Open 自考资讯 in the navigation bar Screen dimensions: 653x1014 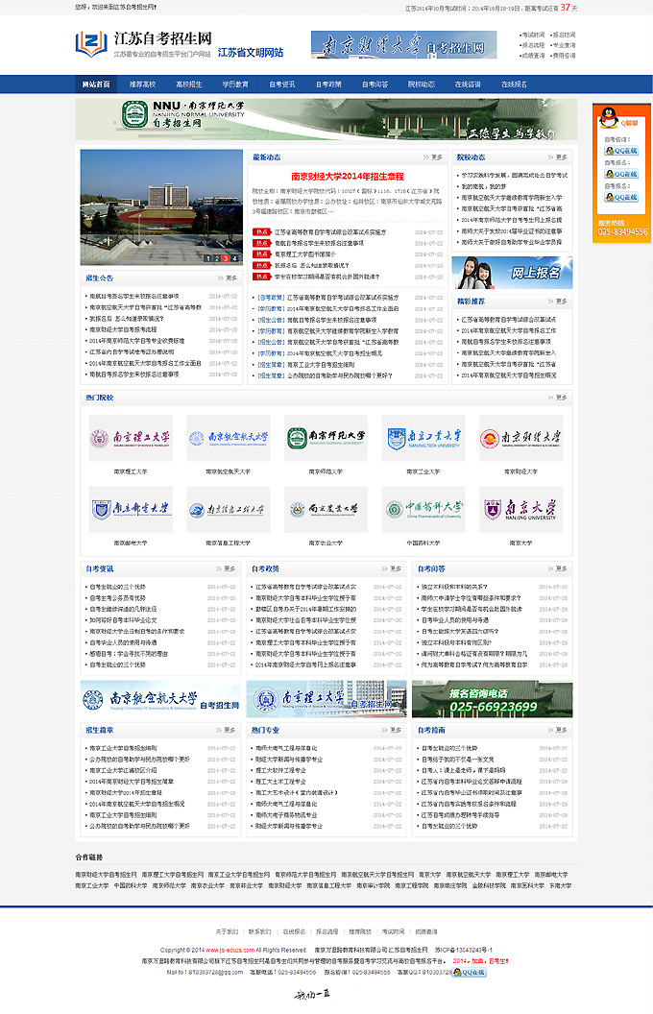pyautogui.click(x=282, y=84)
